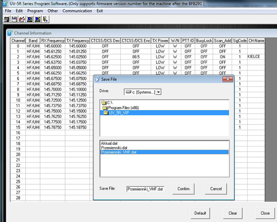277x222 pixels.
Task: Click TX frequency 145.15000 cell
Action: 78,111
